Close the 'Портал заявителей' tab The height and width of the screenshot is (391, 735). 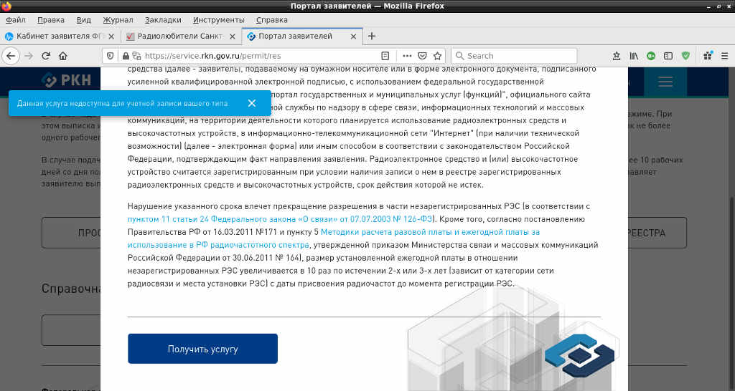point(353,36)
